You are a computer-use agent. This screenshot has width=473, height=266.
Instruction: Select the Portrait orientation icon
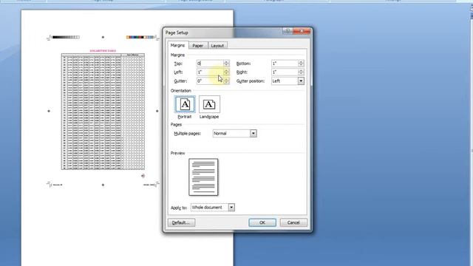185,104
